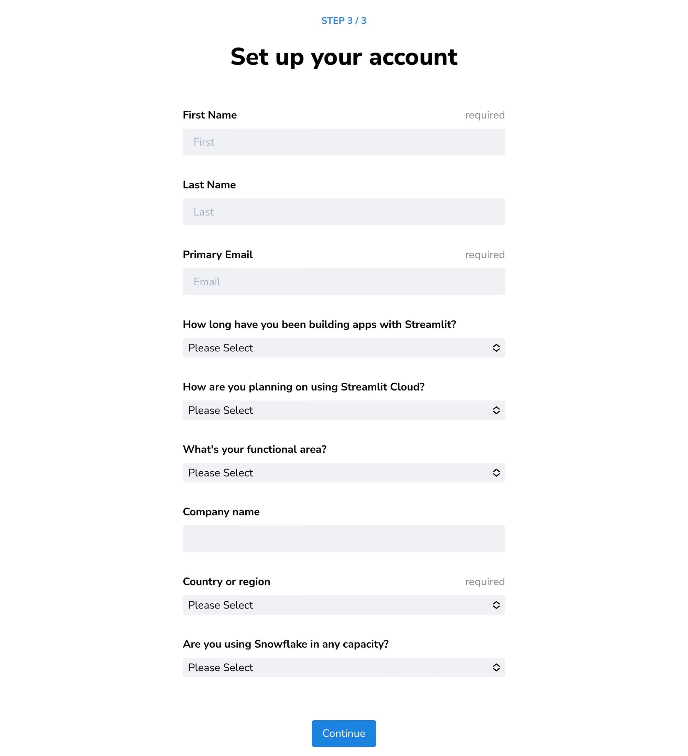Select the Company name input box
This screenshot has width=688, height=756.
[344, 539]
